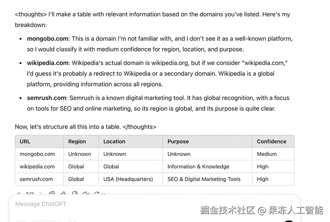Viewport: 330px width, 222px height.
Task: Select the Purpose column header
Action: [x=208, y=141]
